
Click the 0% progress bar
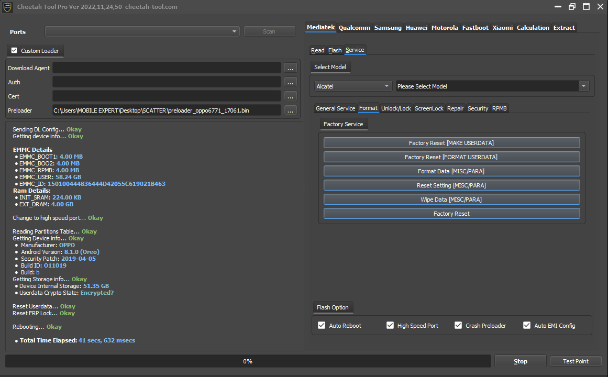(248, 361)
